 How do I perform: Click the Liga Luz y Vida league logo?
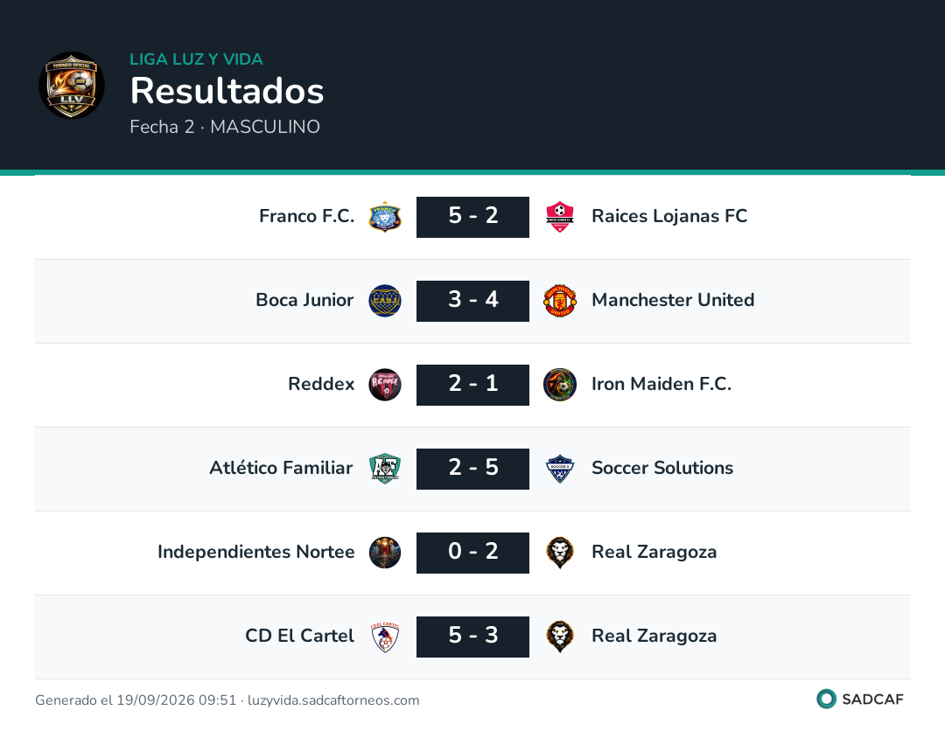point(72,85)
